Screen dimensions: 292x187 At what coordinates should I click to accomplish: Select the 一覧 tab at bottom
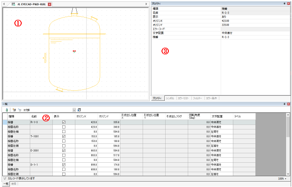pos(6,184)
